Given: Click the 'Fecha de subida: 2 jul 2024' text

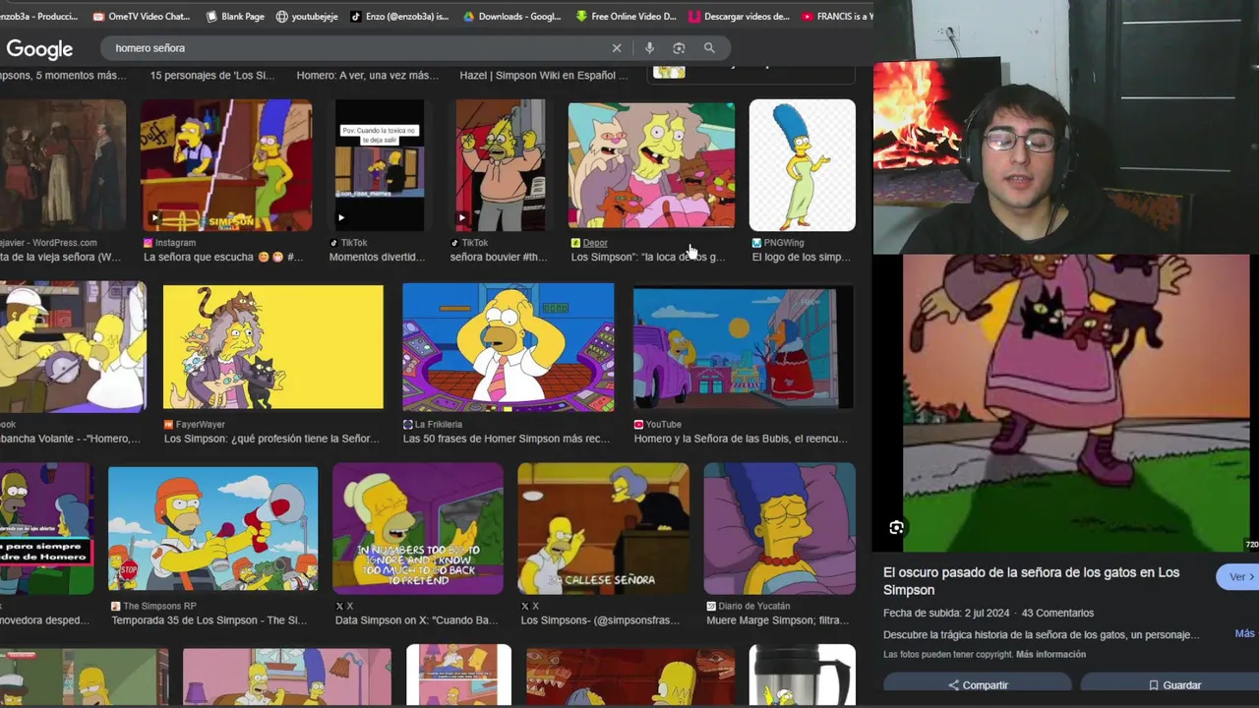Looking at the screenshot, I should [x=945, y=613].
